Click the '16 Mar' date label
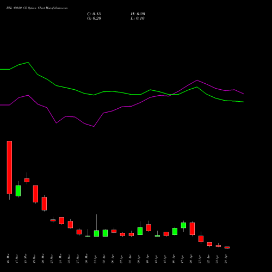 (8, 258)
